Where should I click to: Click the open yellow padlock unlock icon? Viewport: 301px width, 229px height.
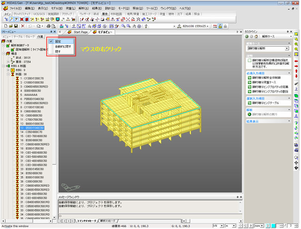tap(220, 26)
